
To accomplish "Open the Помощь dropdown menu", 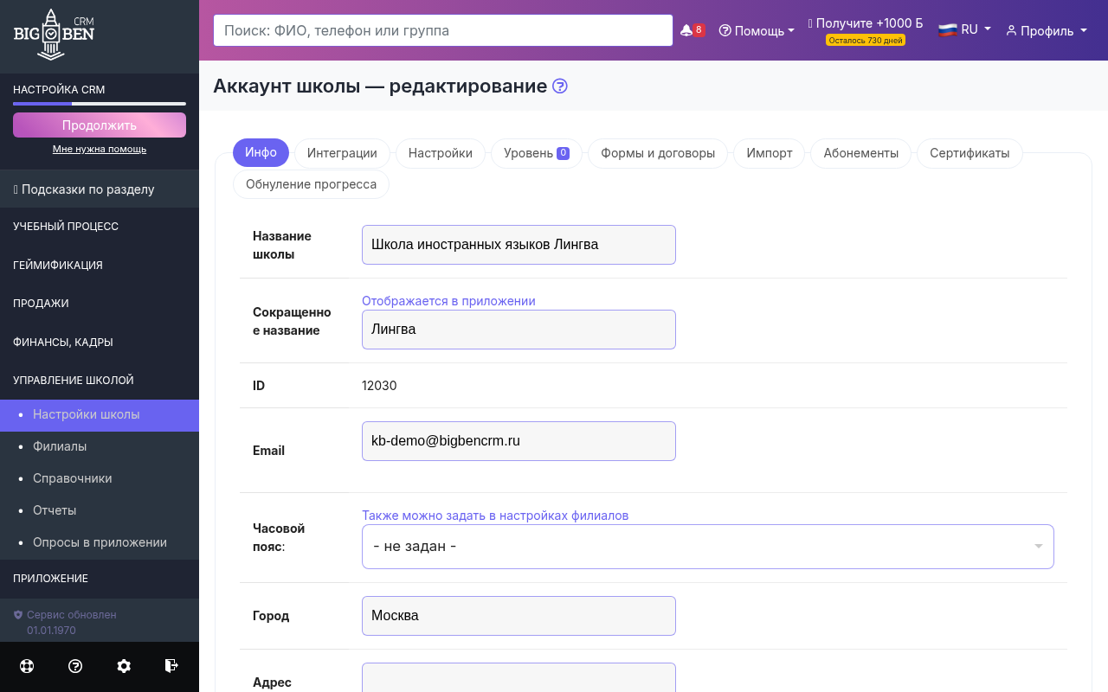I will click(x=757, y=30).
